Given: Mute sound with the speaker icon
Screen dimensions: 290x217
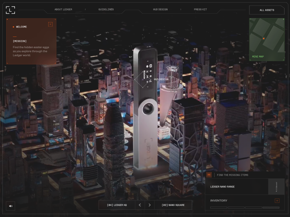Looking at the screenshot, I should [11, 206].
